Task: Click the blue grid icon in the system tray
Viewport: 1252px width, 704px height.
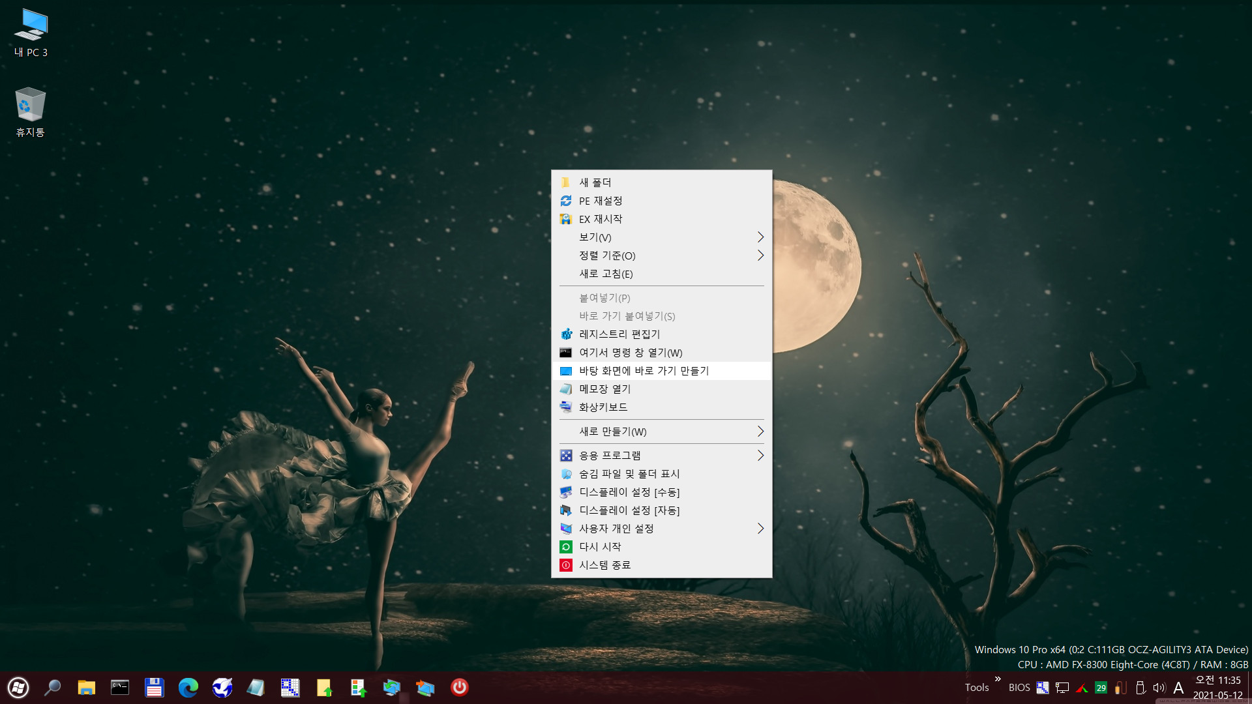Action: tap(1043, 688)
